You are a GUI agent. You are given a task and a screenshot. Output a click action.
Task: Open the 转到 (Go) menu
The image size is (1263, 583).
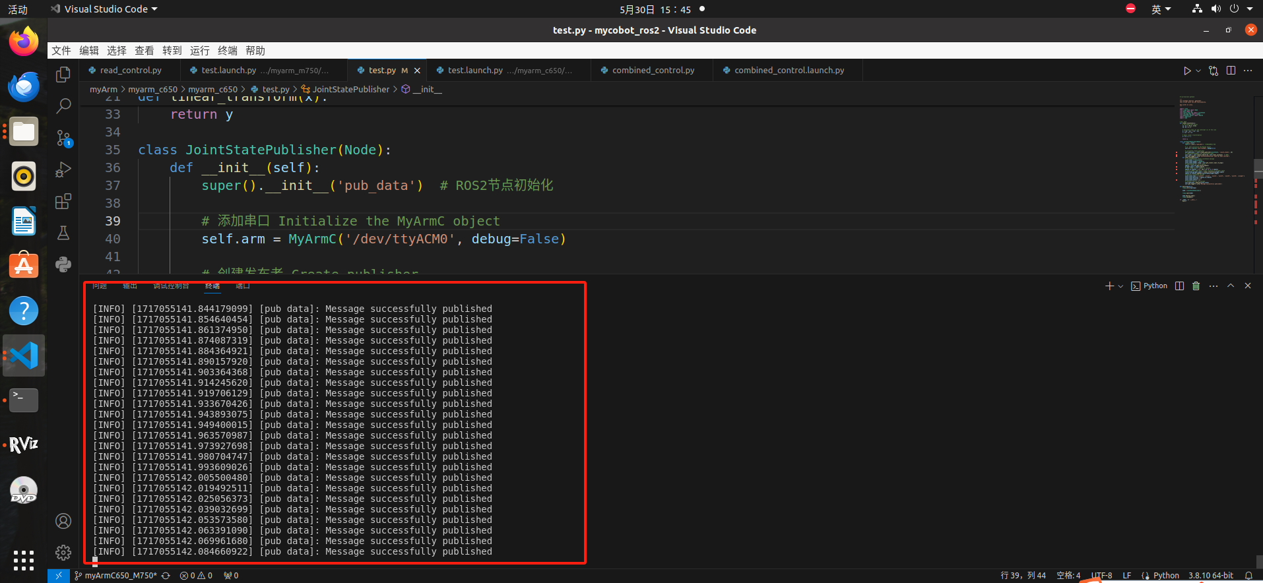tap(172, 51)
